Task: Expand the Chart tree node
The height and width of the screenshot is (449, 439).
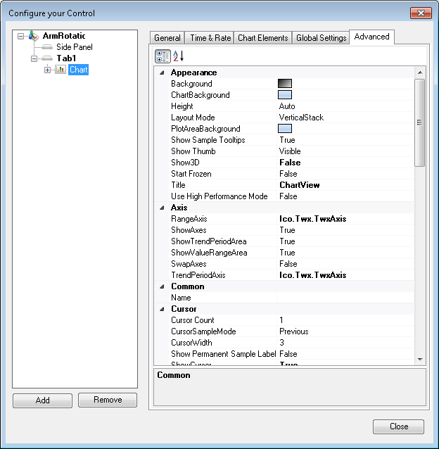Action: (x=48, y=70)
